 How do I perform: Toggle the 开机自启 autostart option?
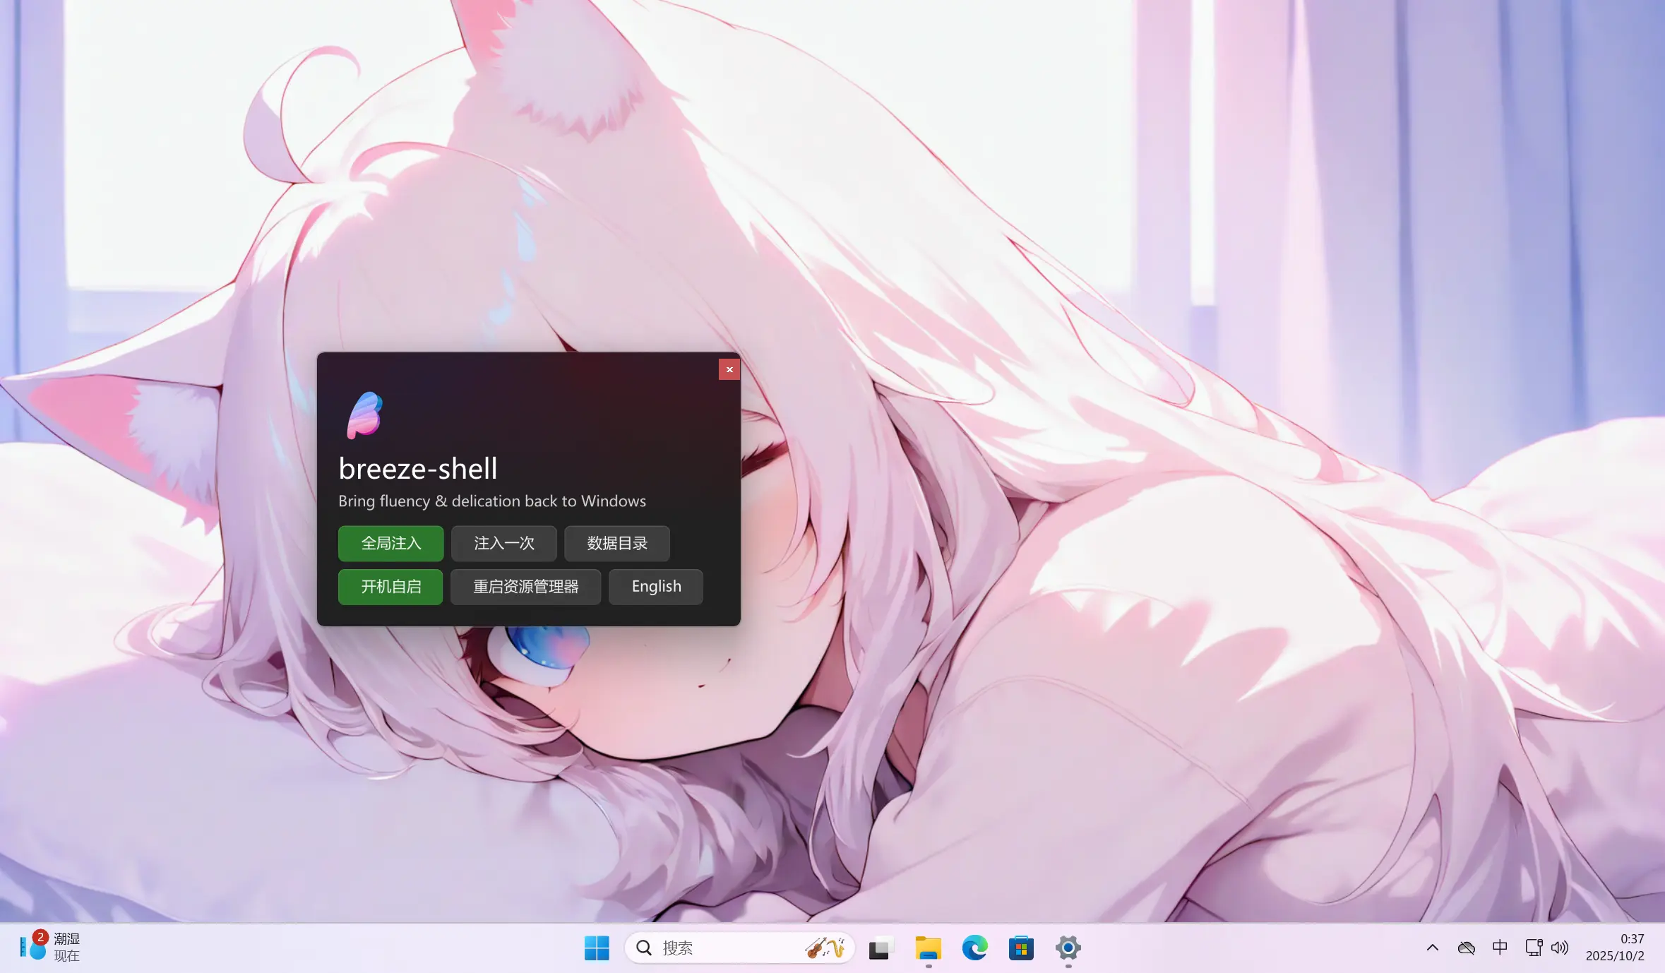390,587
